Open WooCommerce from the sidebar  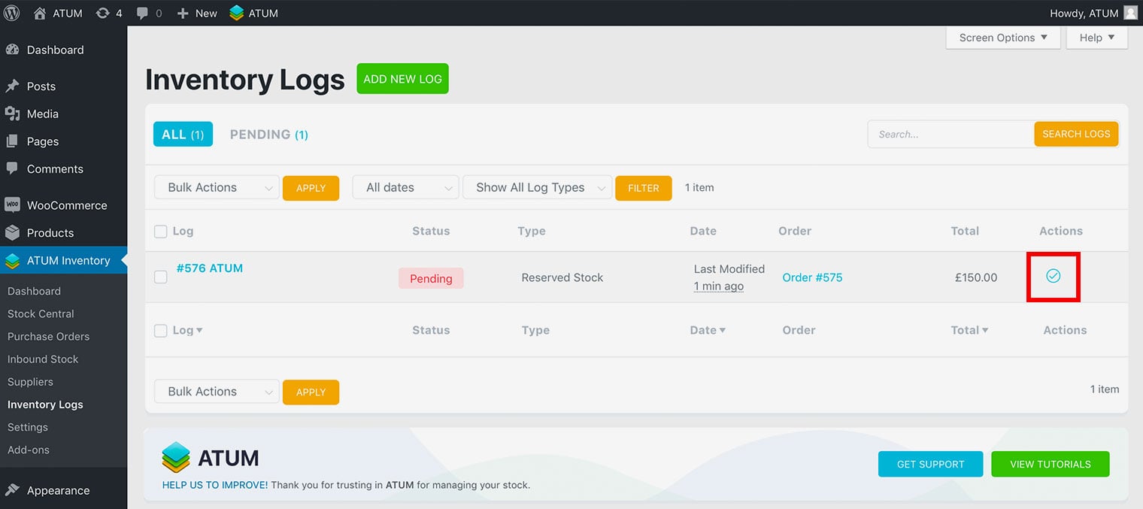(x=66, y=205)
